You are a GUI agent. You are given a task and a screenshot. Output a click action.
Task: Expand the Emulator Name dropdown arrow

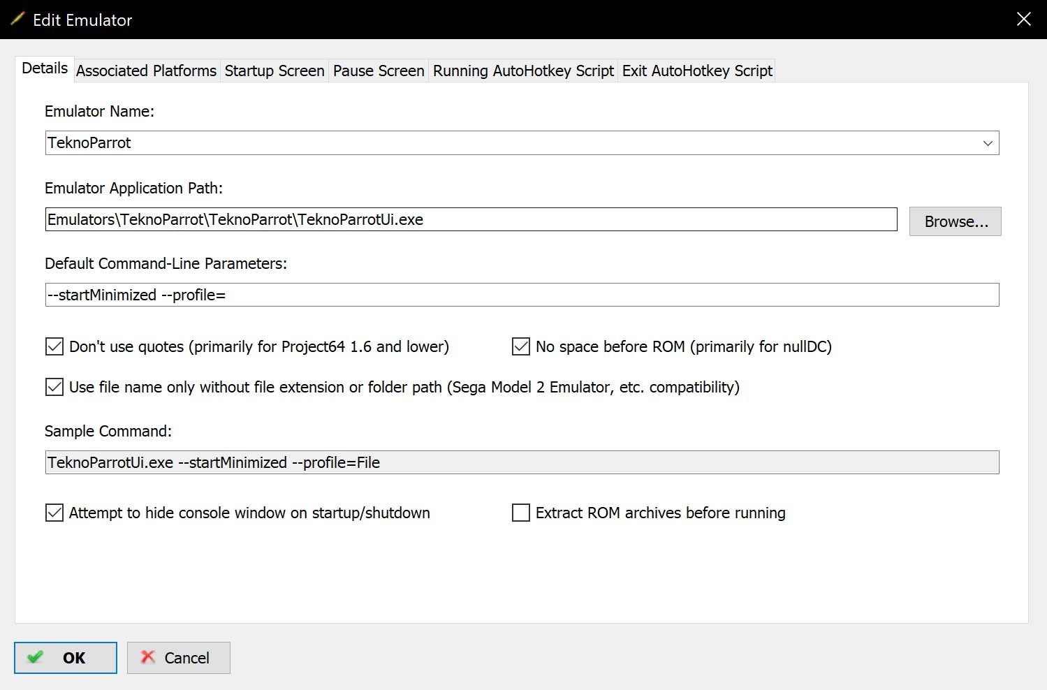coord(988,143)
